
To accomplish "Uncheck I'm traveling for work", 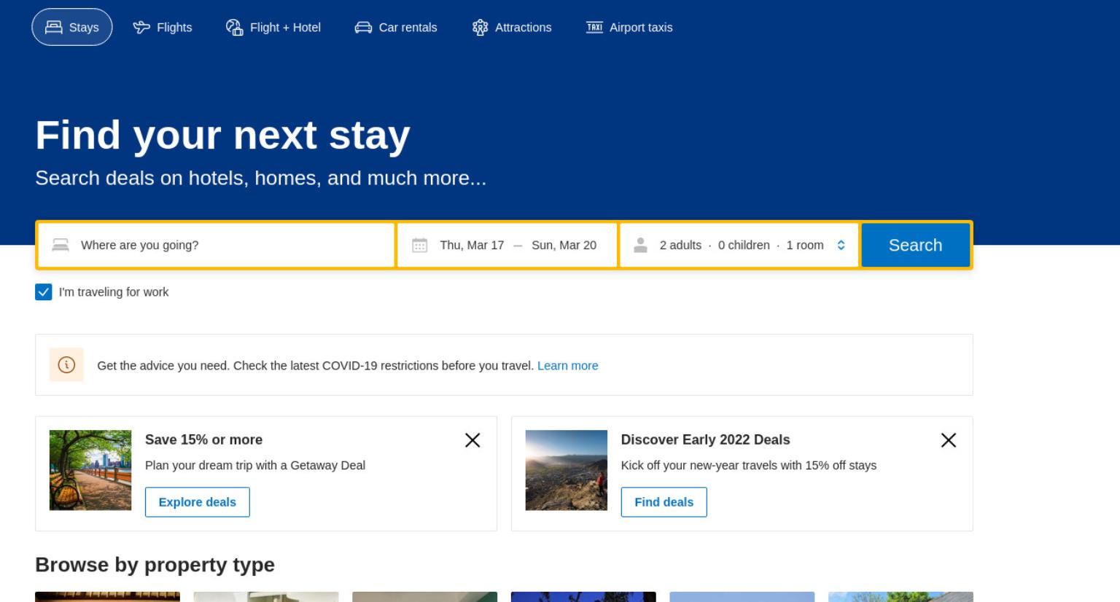I will pyautogui.click(x=44, y=292).
